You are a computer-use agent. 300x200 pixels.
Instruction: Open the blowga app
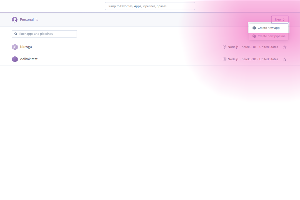26,47
